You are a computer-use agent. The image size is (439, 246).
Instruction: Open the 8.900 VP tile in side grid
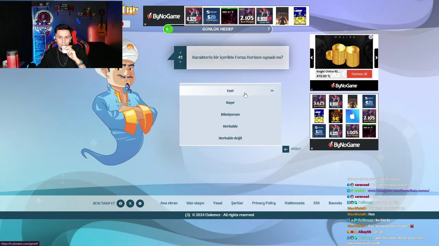pyautogui.click(x=335, y=101)
